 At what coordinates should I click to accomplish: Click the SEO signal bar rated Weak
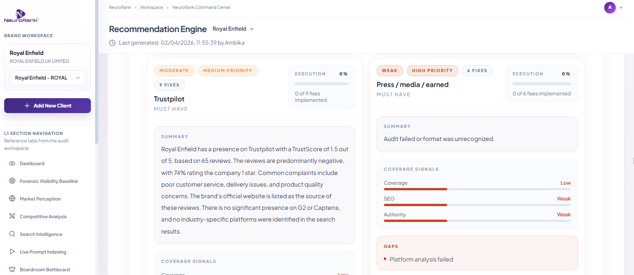477,205
